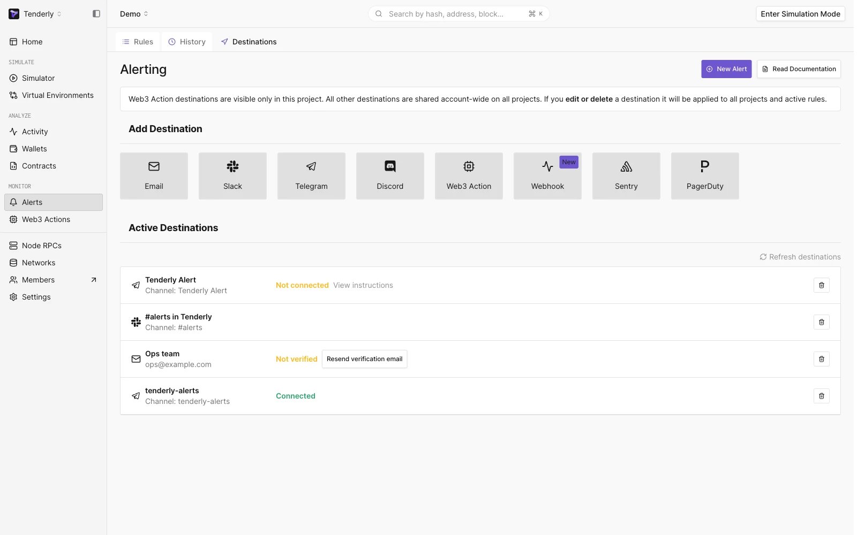Delete the Ops team email destination
The image size is (857, 535).
point(822,359)
